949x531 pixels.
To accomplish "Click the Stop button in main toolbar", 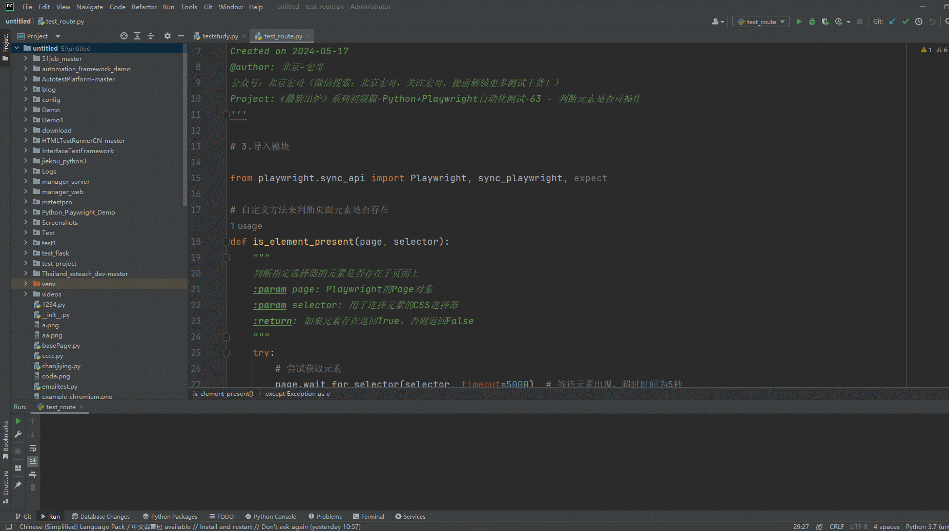I will tap(860, 22).
